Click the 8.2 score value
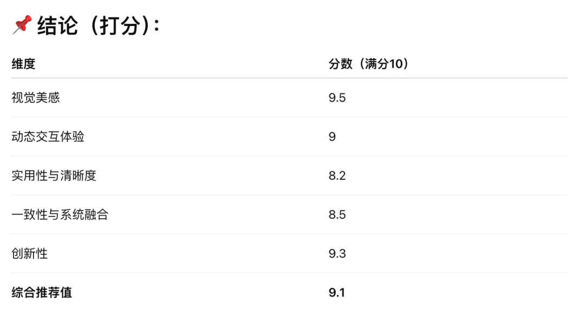 pos(337,176)
